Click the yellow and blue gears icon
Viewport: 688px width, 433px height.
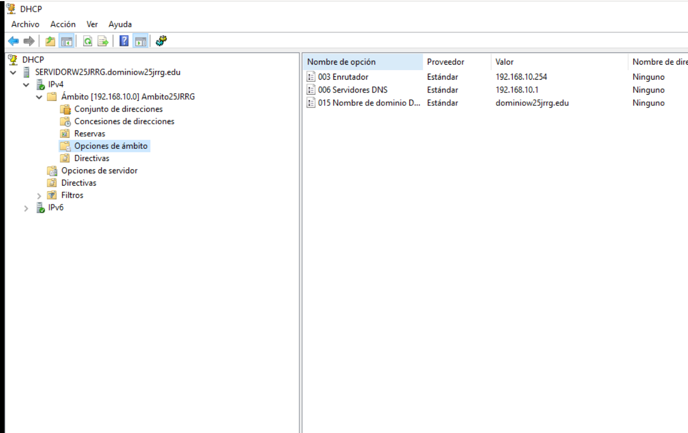click(162, 40)
